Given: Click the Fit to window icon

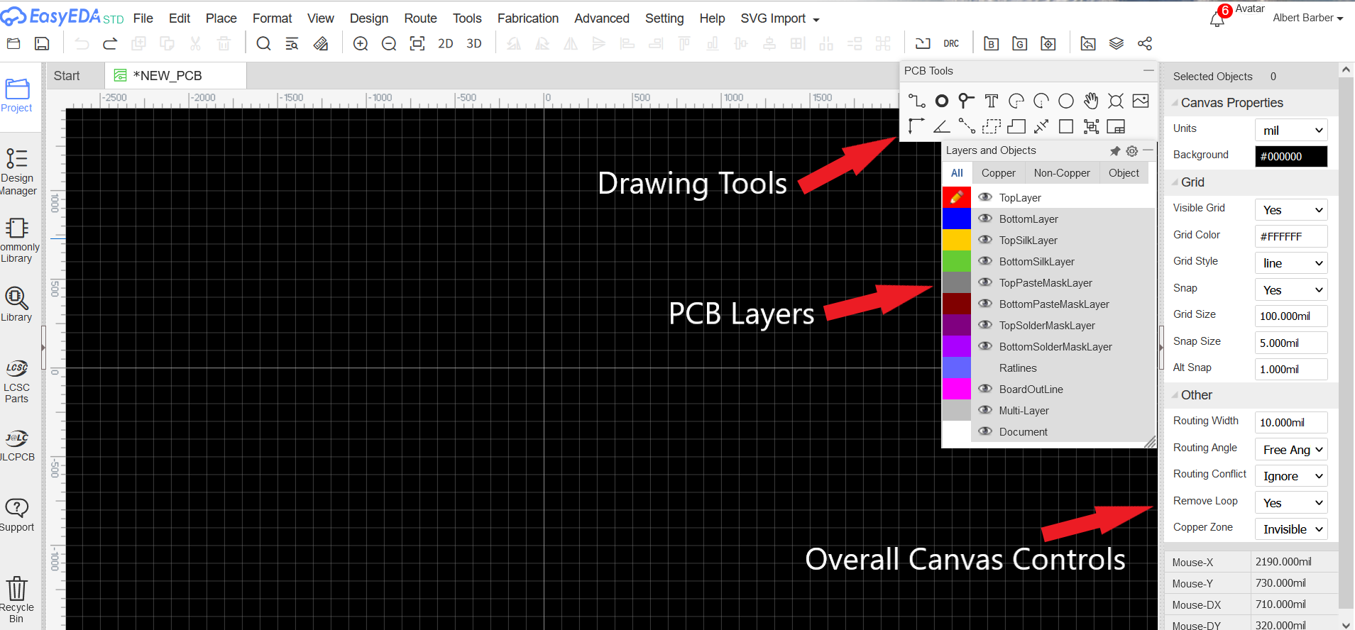Looking at the screenshot, I should click(417, 44).
